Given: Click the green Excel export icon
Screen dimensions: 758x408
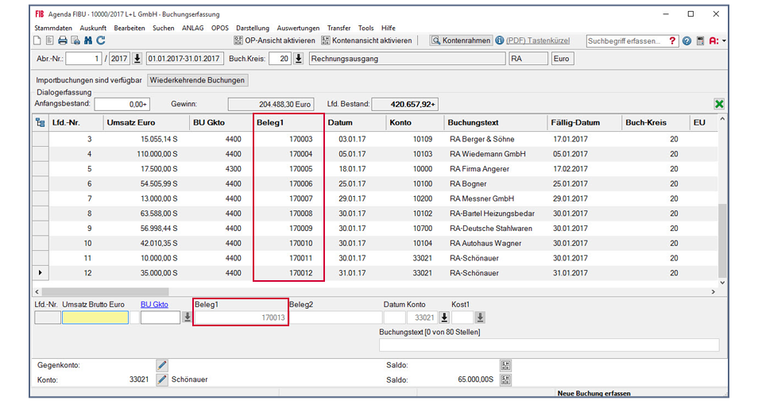Looking at the screenshot, I should pyautogui.click(x=719, y=104).
